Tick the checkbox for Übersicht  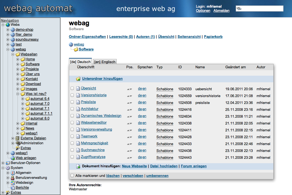(72, 88)
